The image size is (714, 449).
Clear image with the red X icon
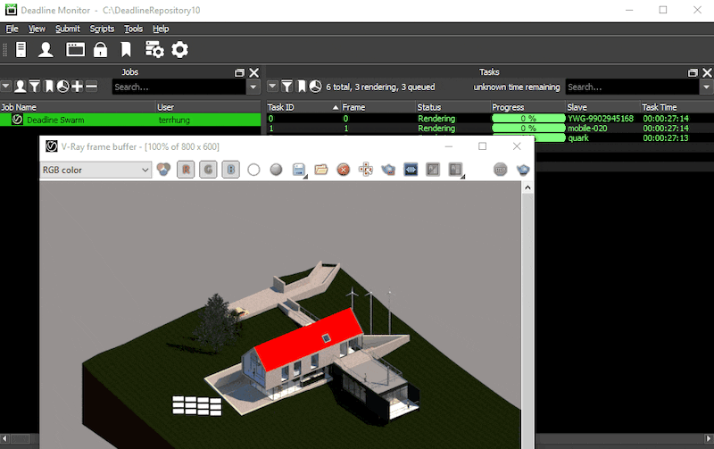[344, 170]
